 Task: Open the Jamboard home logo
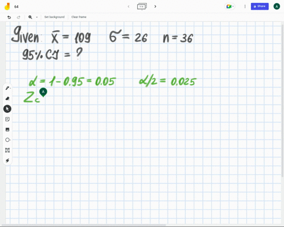tap(7, 7)
